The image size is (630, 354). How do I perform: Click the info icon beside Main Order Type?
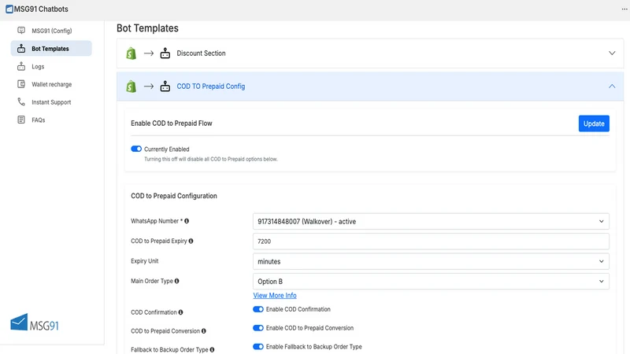176,281
